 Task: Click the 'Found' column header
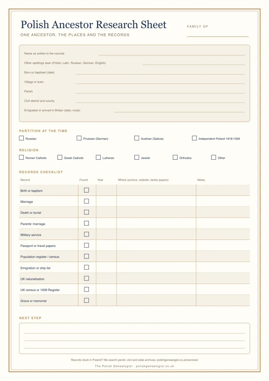point(83,180)
